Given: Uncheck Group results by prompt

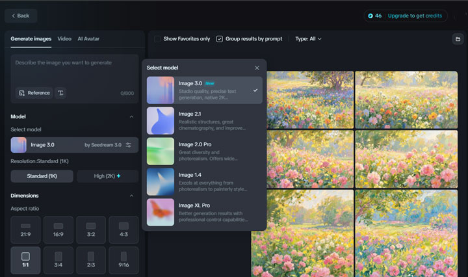Looking at the screenshot, I should click(220, 39).
